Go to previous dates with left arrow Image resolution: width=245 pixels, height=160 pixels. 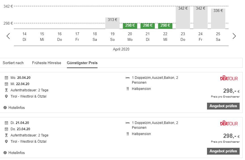coord(8,36)
